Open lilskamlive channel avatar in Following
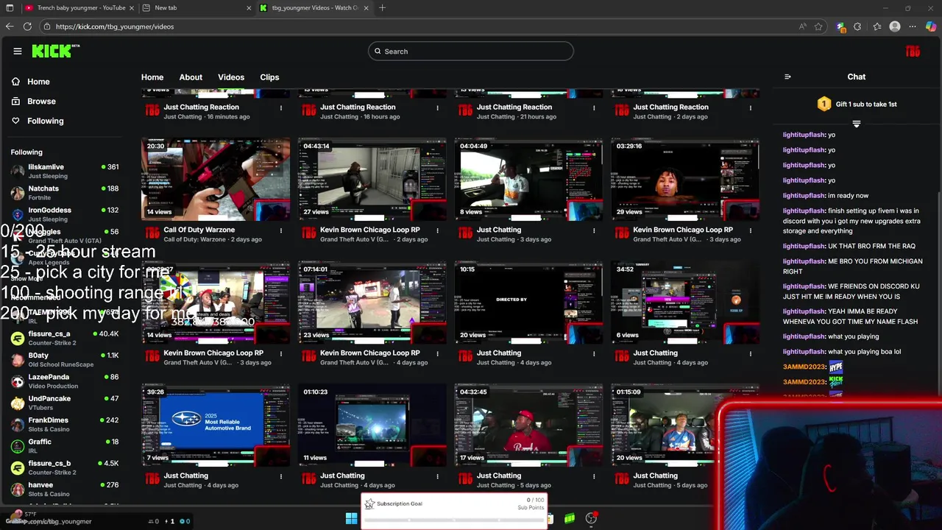 pyautogui.click(x=17, y=171)
